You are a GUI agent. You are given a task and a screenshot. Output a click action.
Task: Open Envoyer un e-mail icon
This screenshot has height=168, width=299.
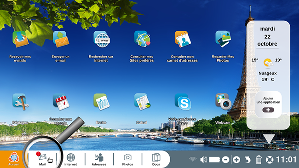tap(61, 39)
